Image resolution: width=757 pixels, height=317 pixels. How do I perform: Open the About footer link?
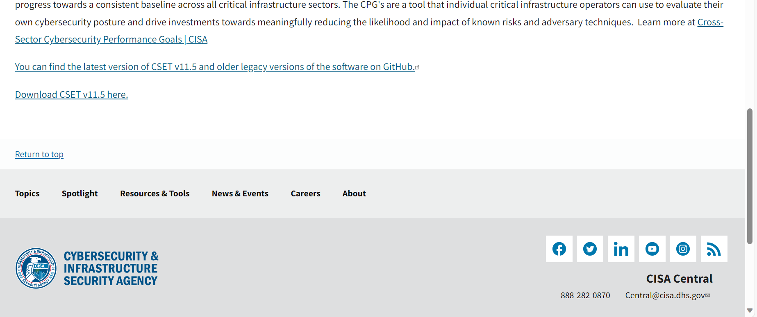pyautogui.click(x=354, y=193)
